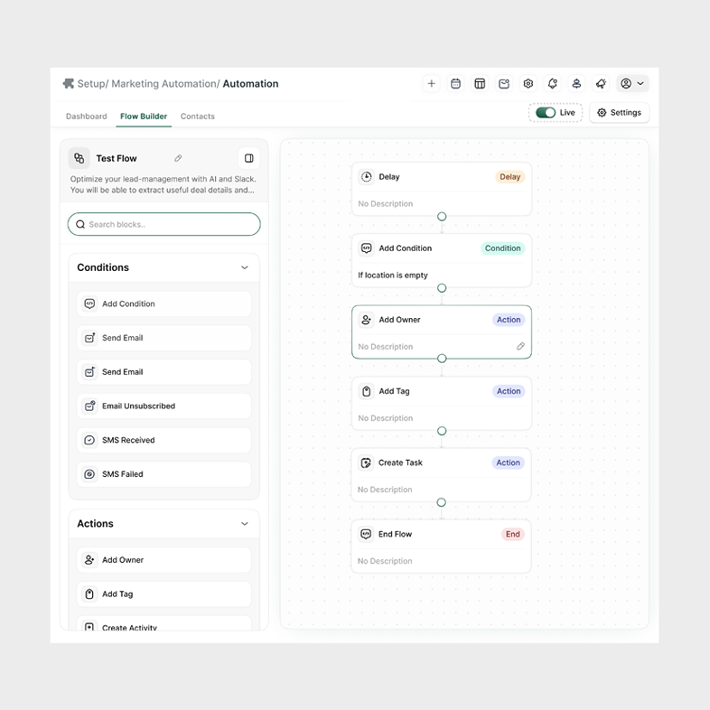Collapse the Actions section chevron
This screenshot has width=710, height=710.
coord(245,524)
